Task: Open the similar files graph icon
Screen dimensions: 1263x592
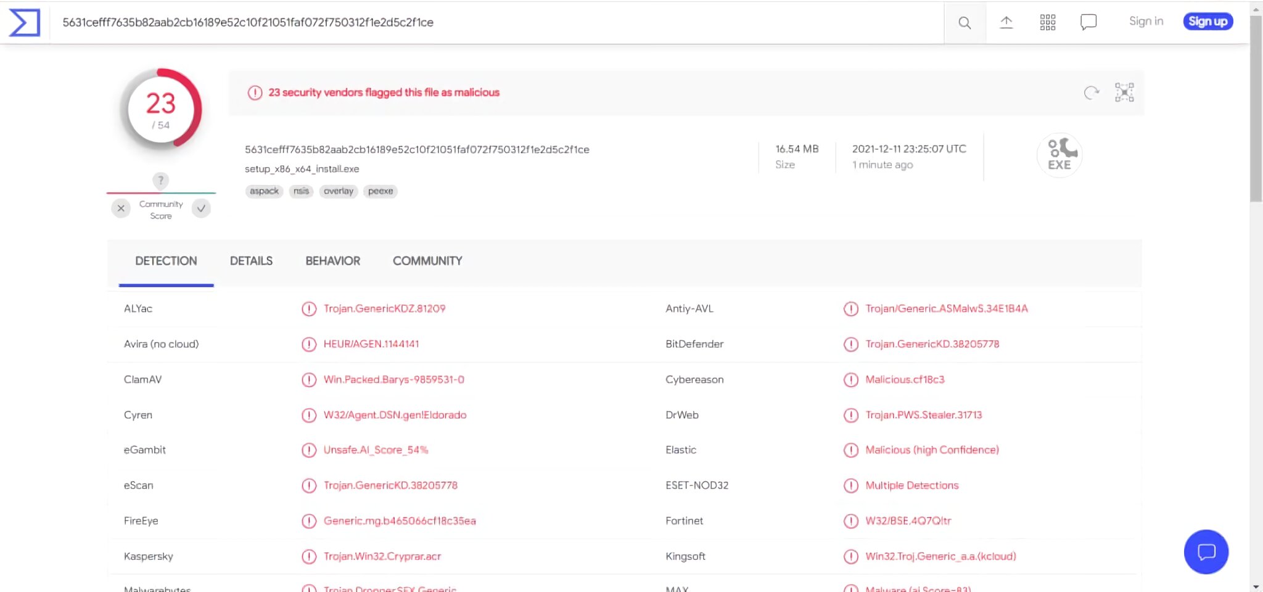Action: tap(1124, 92)
